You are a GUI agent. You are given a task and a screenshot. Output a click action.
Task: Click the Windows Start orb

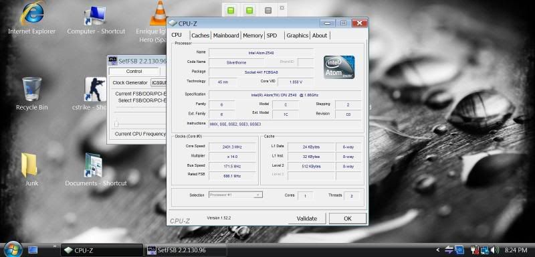(x=13, y=250)
